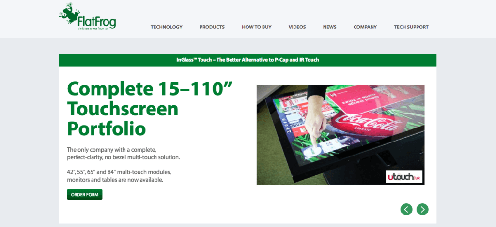496x227 pixels.
Task: Open the HOW TO BUY menu
Action: (x=257, y=27)
